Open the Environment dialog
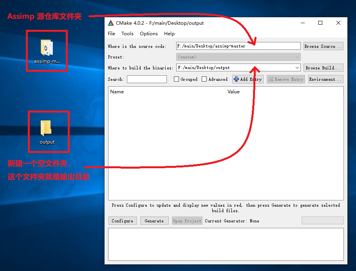The image size is (356, 271). point(325,79)
